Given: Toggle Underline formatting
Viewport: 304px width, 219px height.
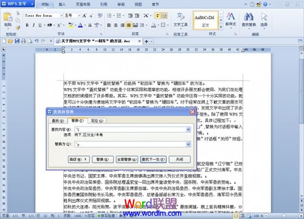Looking at the screenshot, I should pos(40,25).
